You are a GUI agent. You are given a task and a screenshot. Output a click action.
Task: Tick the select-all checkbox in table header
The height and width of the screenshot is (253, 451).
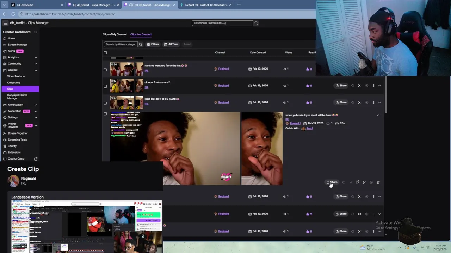[x=105, y=53]
